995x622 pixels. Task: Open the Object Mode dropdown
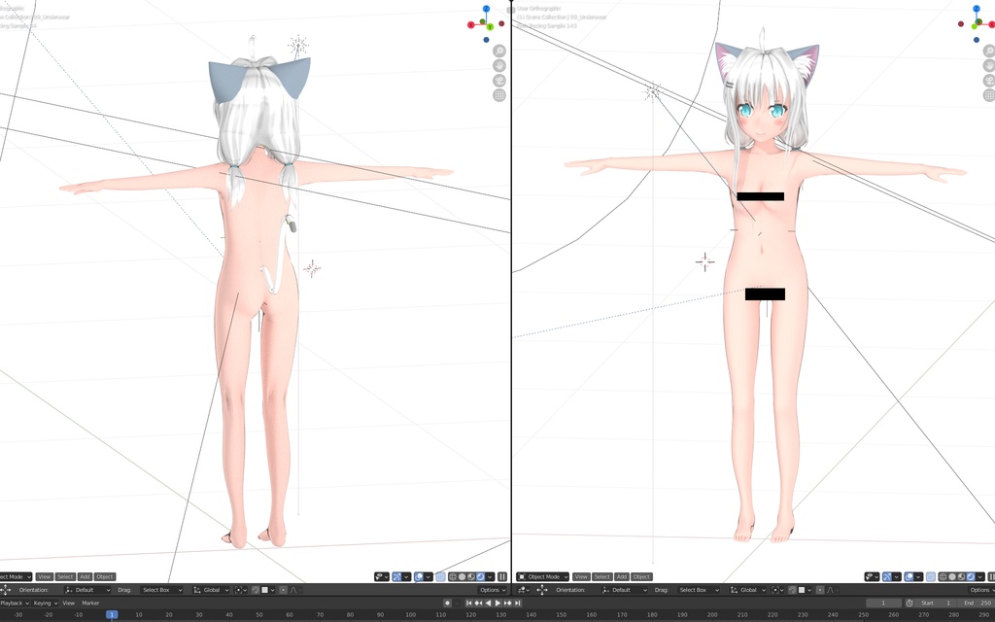coord(542,575)
